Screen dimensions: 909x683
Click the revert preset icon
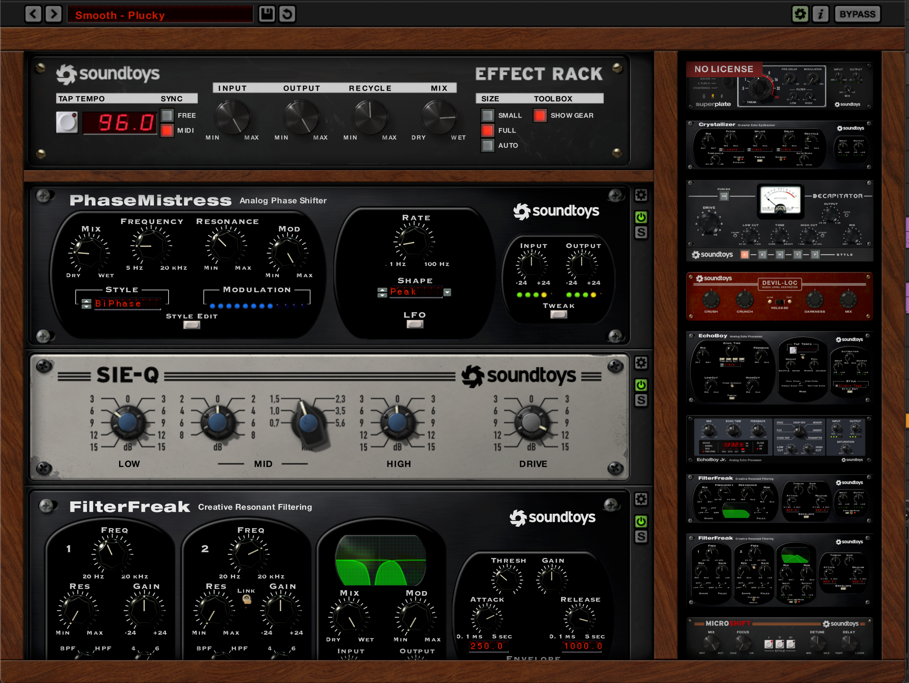[x=287, y=14]
